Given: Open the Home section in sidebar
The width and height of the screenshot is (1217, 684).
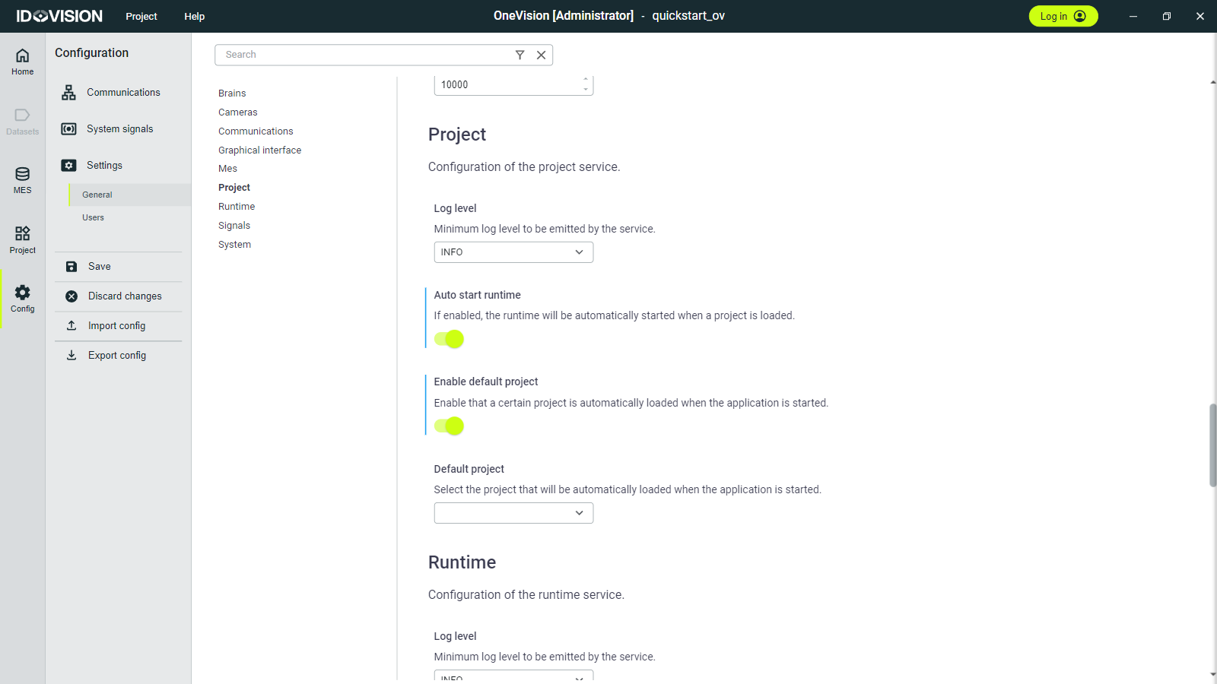Looking at the screenshot, I should point(22,62).
